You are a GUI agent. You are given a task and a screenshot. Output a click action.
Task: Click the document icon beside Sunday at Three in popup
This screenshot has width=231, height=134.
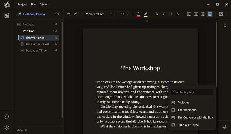coord(173,125)
